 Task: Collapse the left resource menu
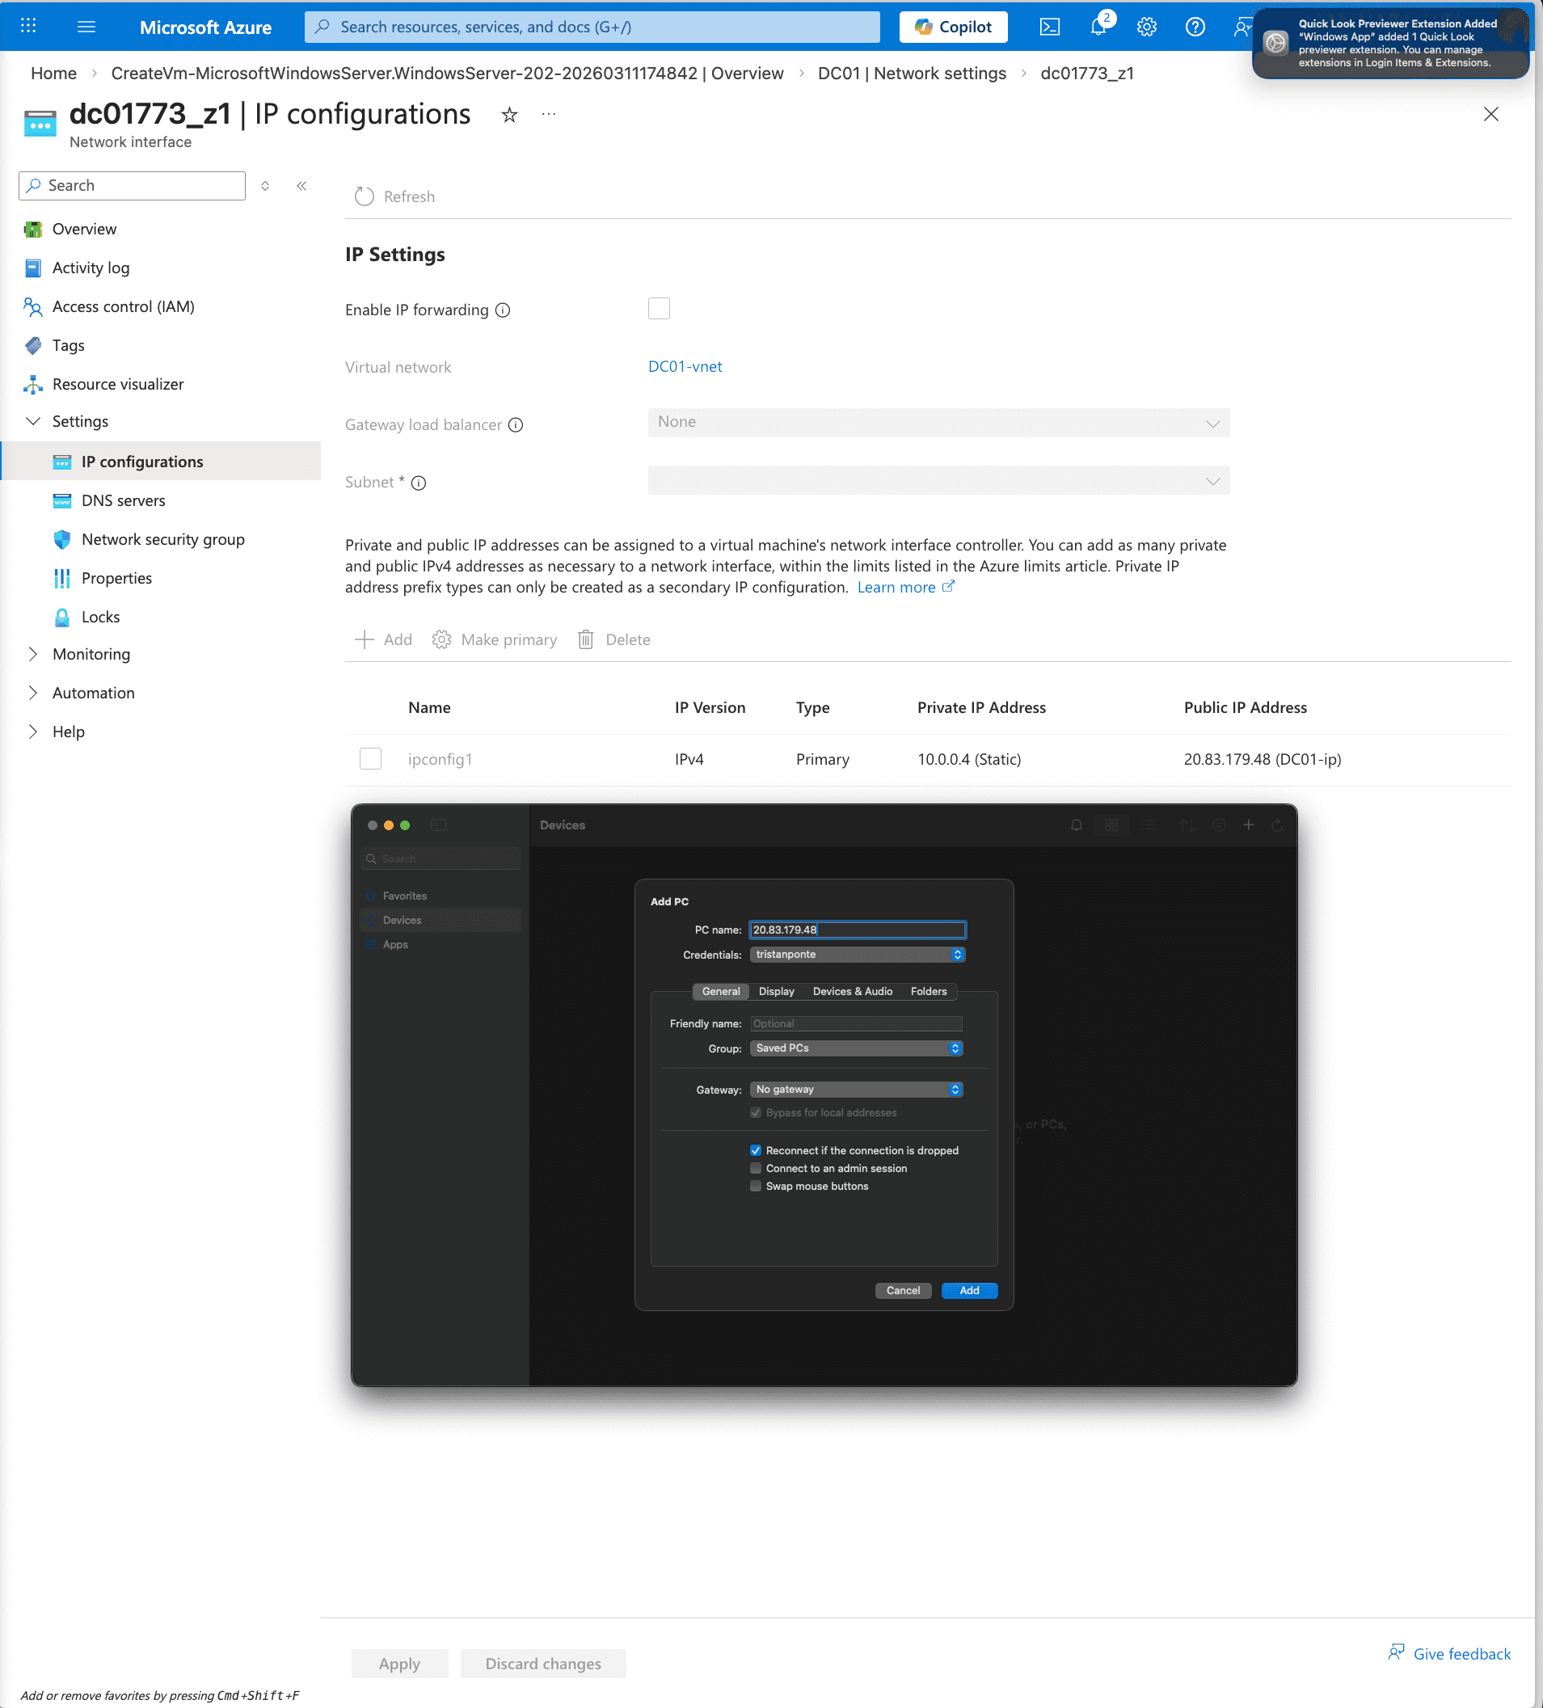301,186
